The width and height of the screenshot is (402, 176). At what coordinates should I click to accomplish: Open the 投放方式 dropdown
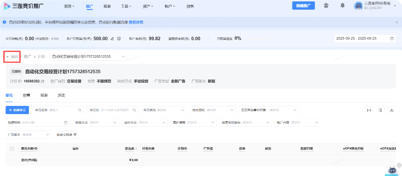pyautogui.click(x=96, y=122)
